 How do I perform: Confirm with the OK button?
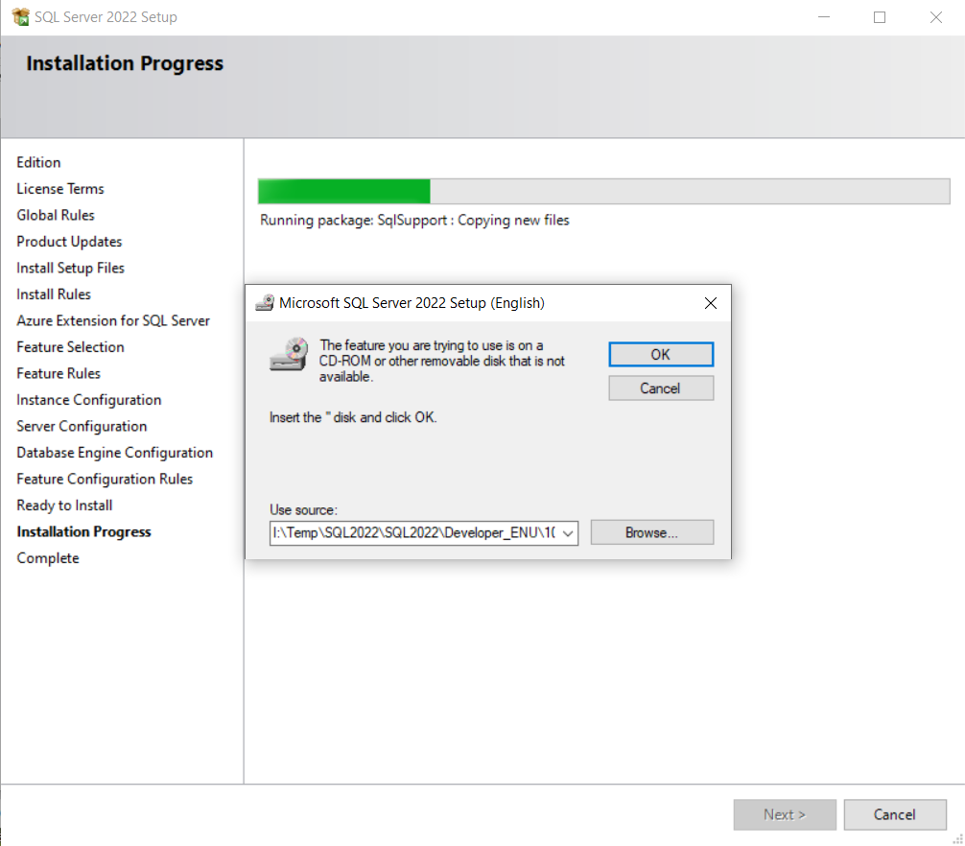[661, 354]
